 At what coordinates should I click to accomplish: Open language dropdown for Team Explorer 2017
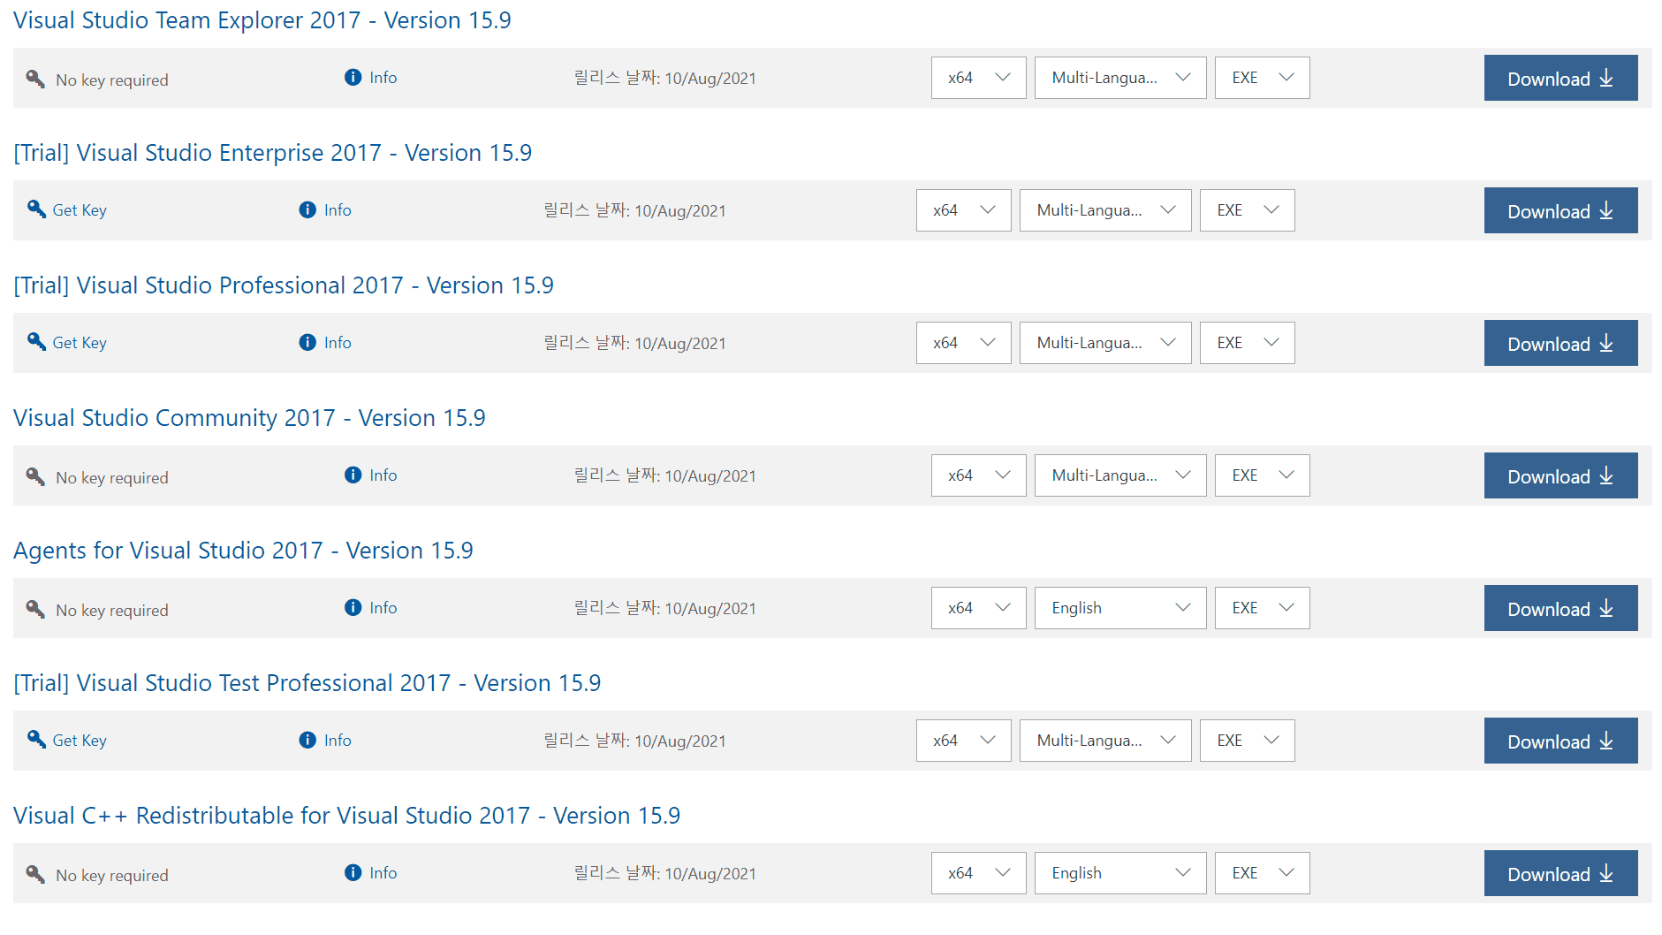pos(1120,78)
